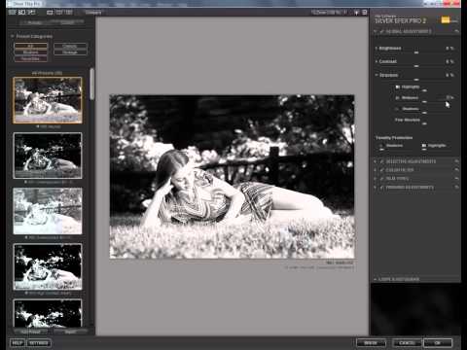Toggle the right adjustments panel icon
This screenshot has height=350, width=467.
[365, 13]
